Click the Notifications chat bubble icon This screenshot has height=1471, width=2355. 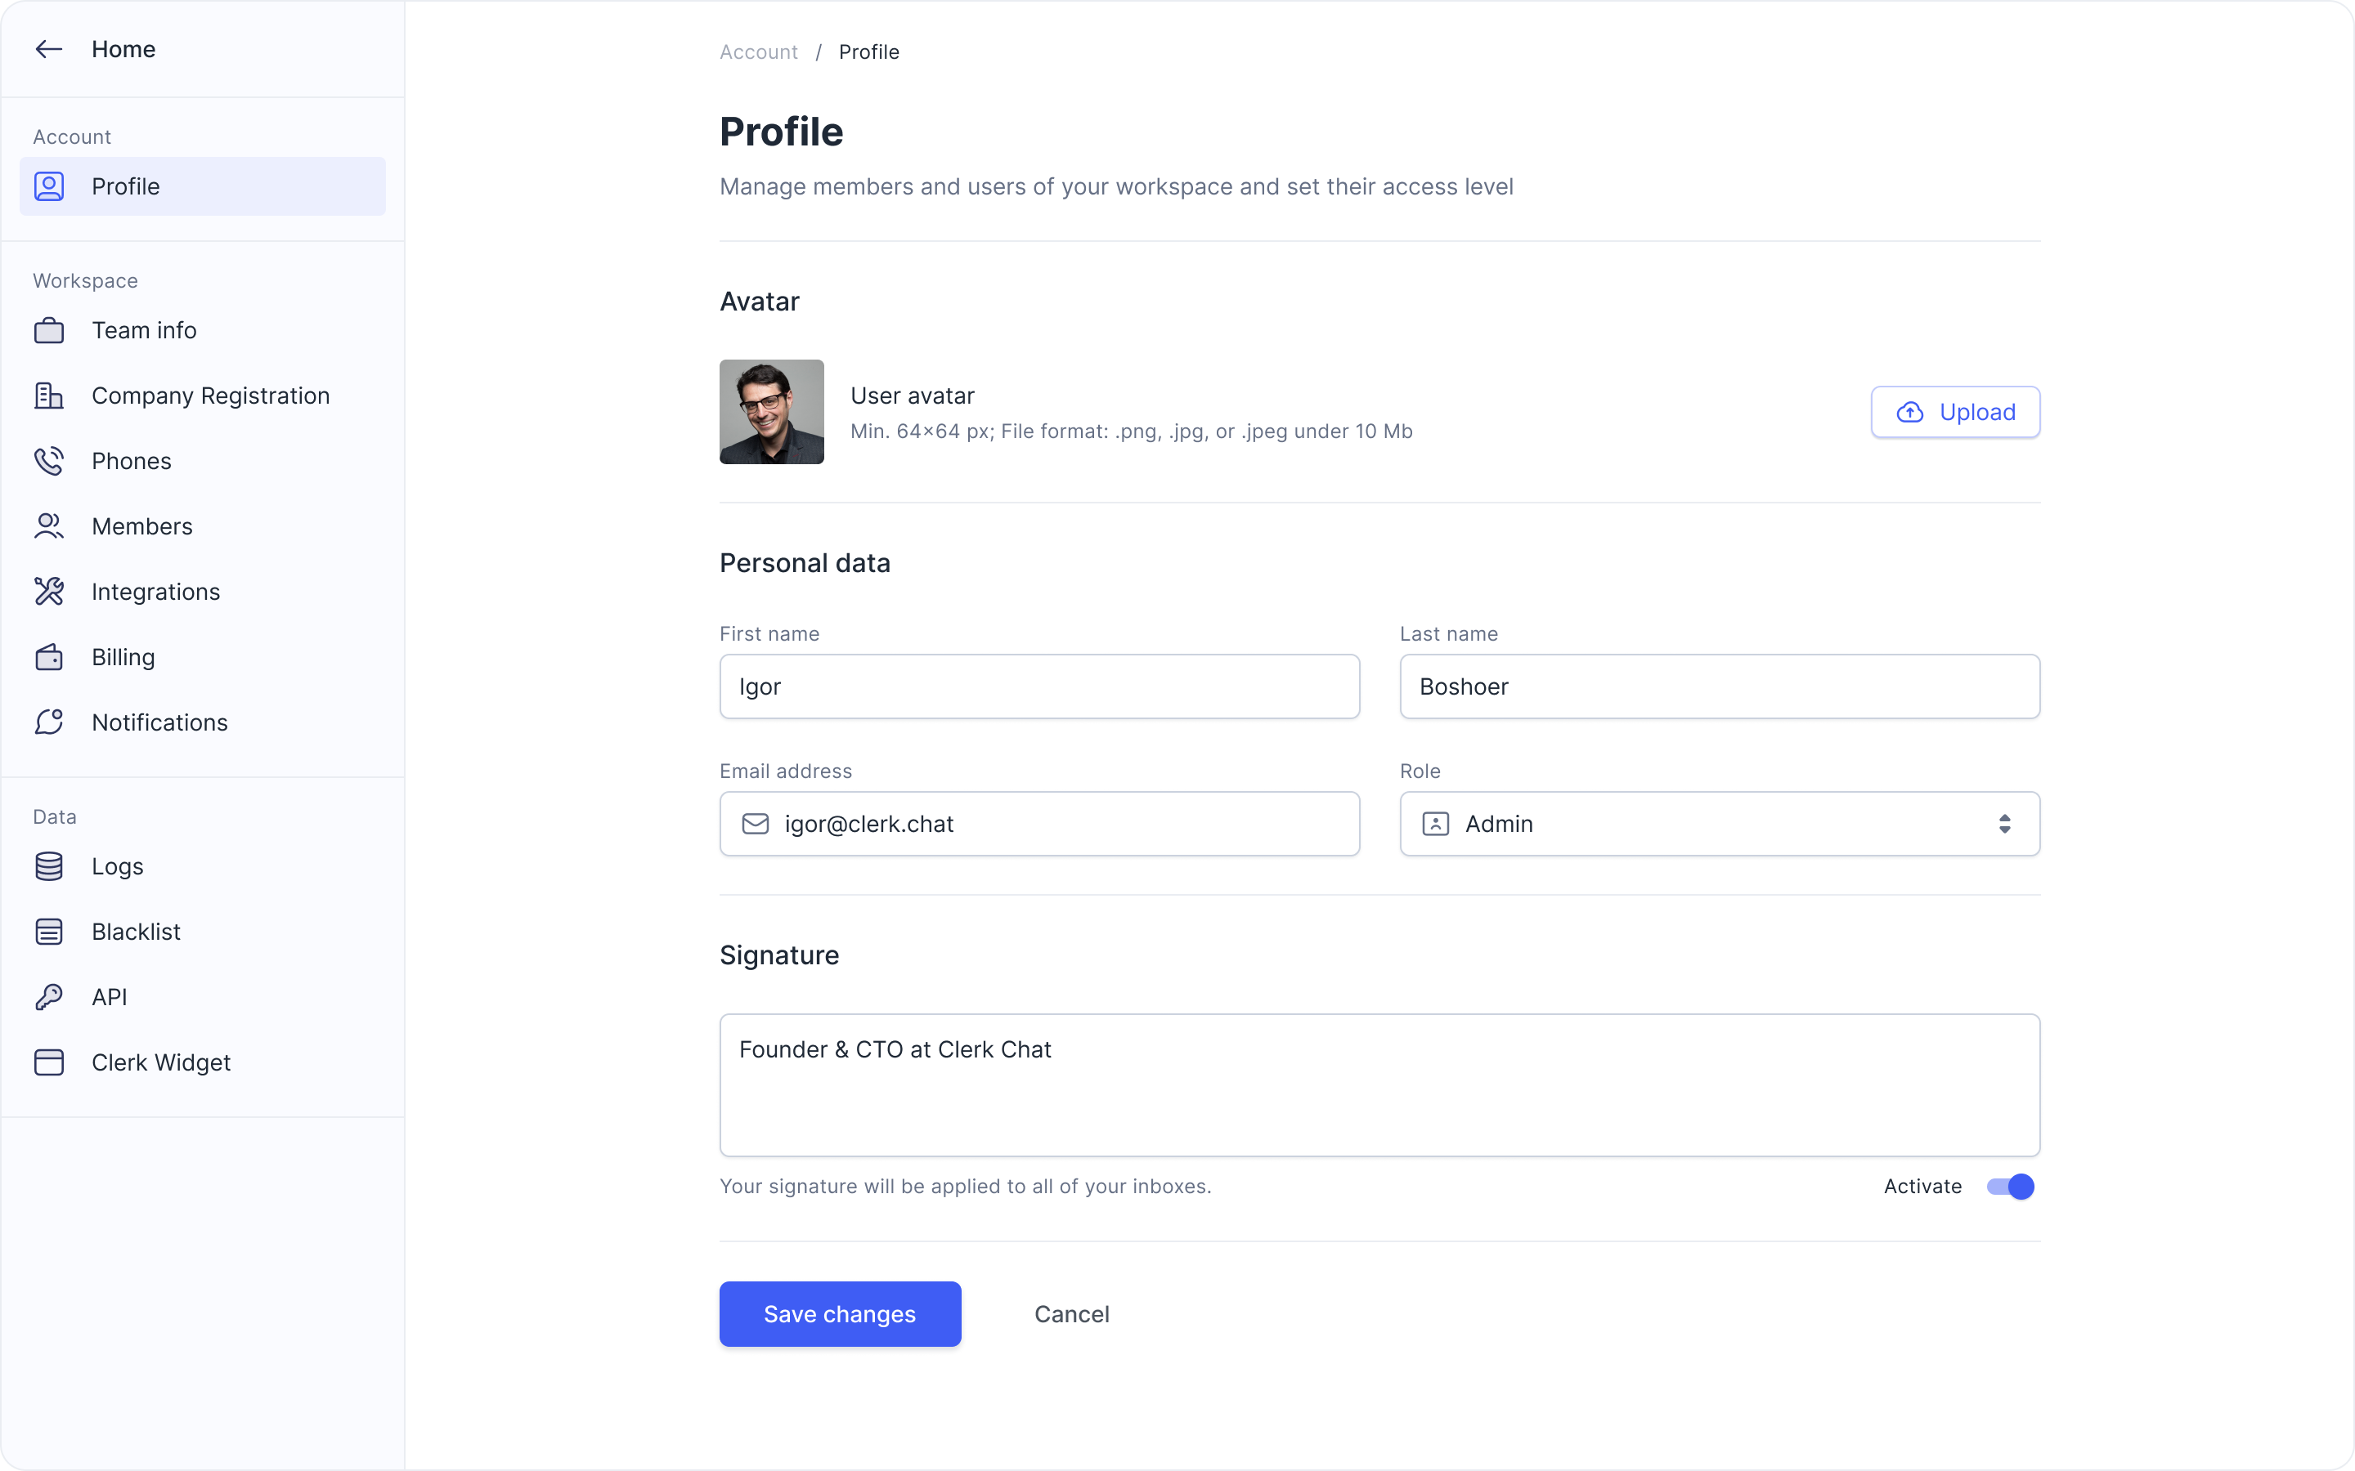pos(49,722)
